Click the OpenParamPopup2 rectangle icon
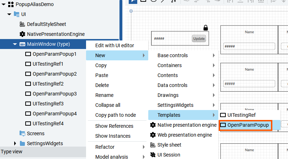The height and width of the screenshot is (159, 288). pos(28,74)
